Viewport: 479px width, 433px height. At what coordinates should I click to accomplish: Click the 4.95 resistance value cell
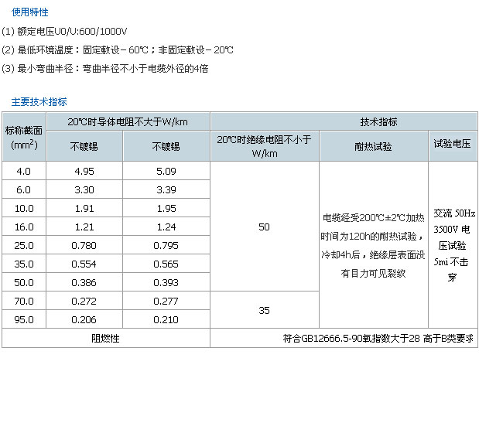[84, 171]
